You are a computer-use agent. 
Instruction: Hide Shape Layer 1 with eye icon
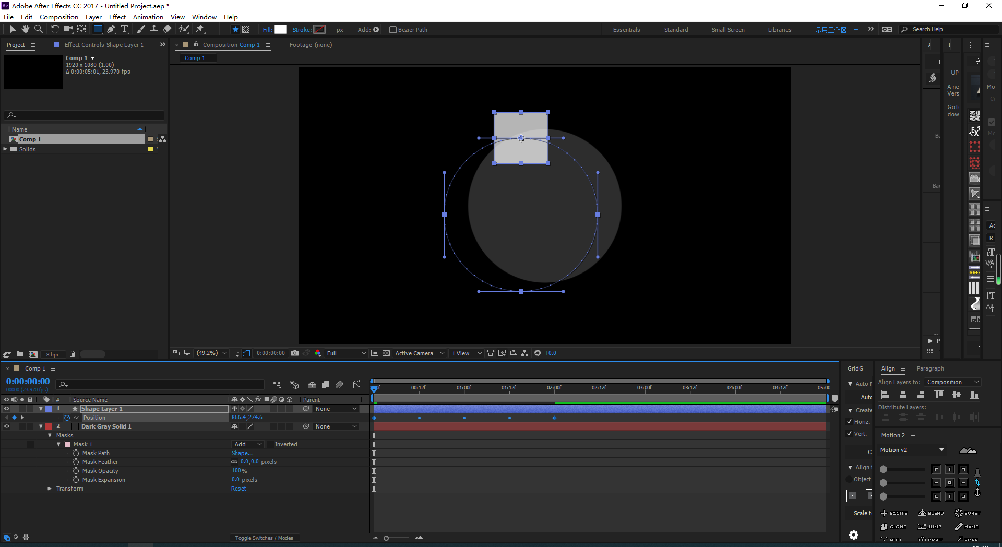(x=7, y=409)
